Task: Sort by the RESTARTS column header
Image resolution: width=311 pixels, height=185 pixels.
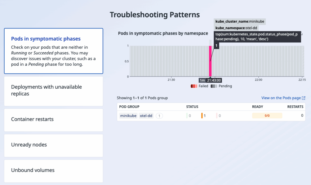Action: 295,107
